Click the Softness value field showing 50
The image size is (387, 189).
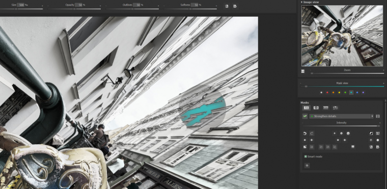coord(195,5)
